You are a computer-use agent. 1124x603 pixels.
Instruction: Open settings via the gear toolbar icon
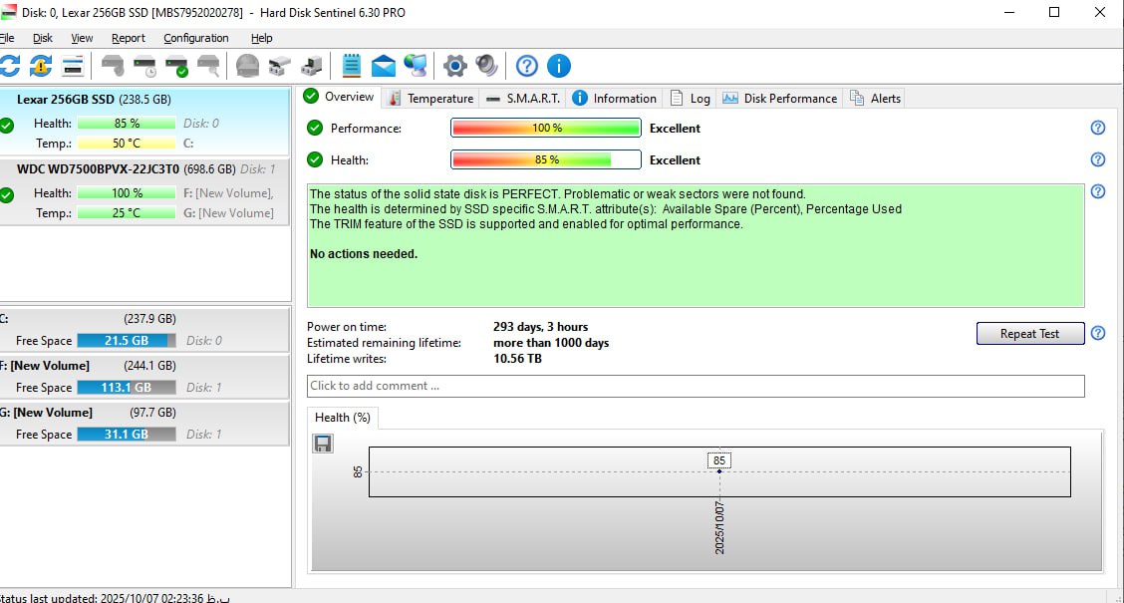coord(454,66)
